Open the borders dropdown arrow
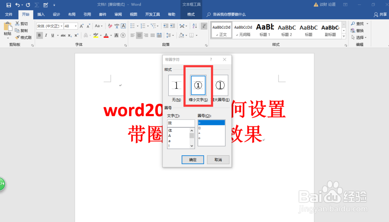 pyautogui.click(x=196, y=35)
